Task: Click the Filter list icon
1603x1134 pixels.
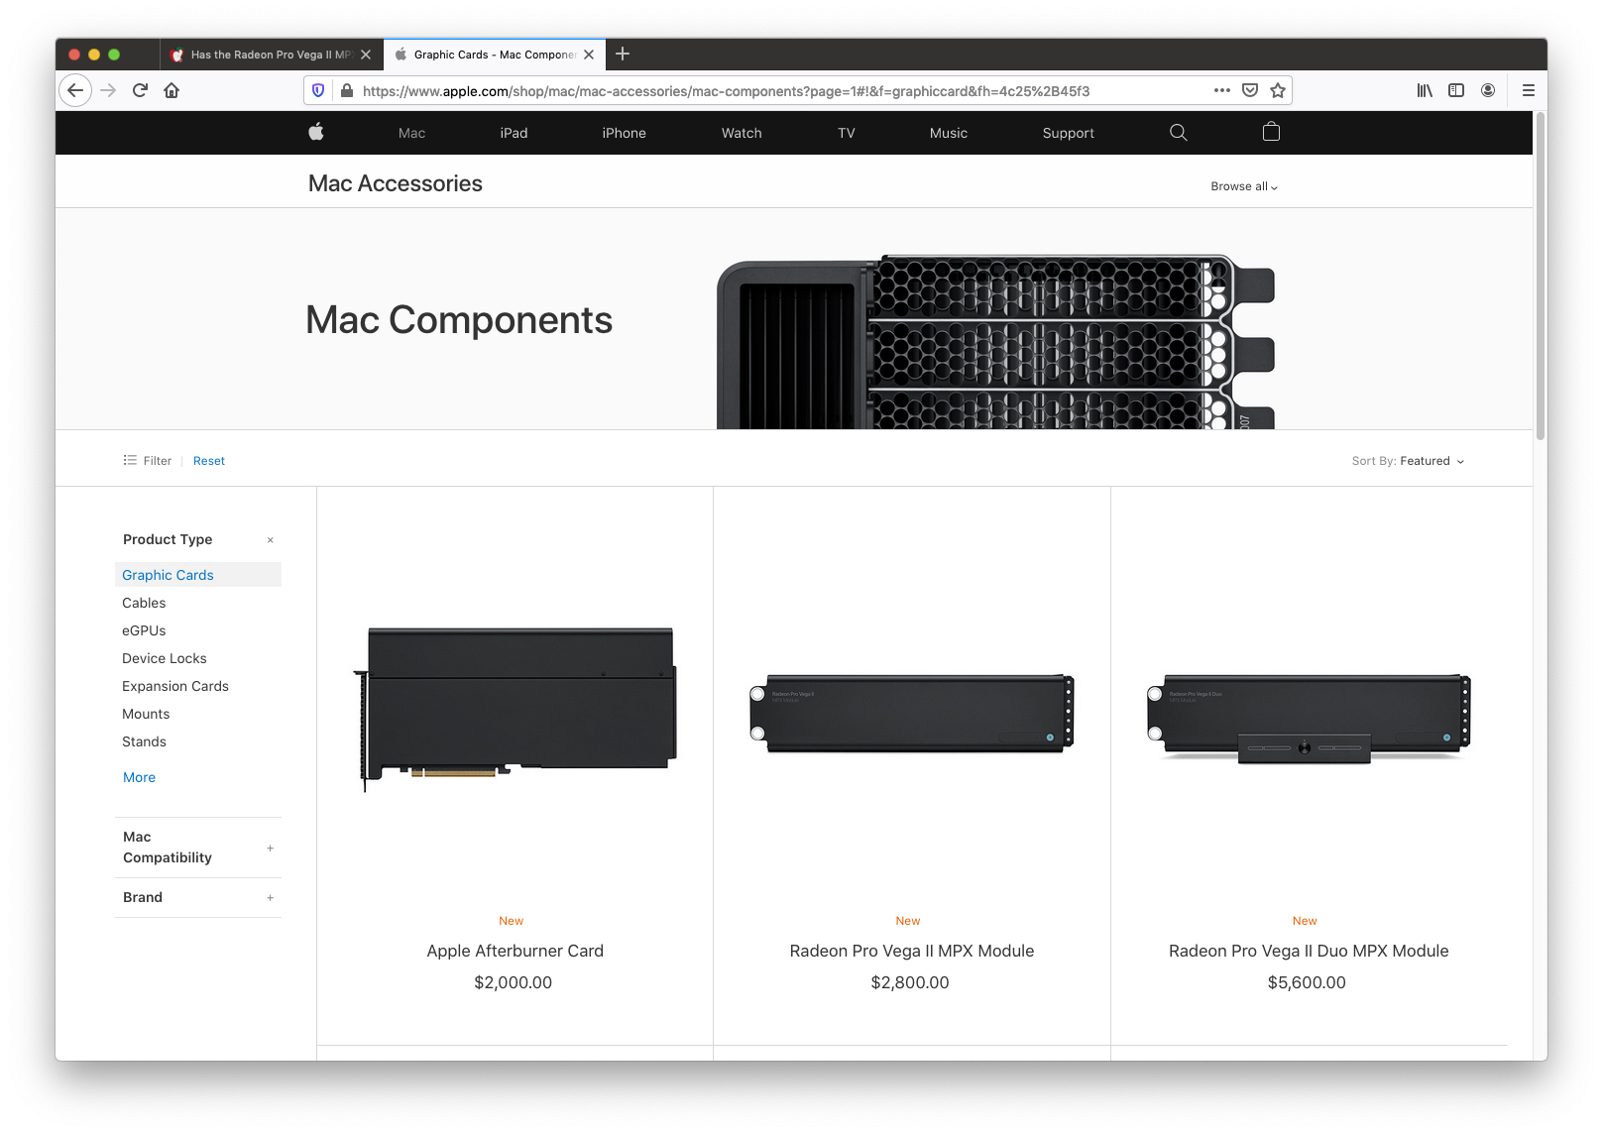Action: tap(130, 460)
